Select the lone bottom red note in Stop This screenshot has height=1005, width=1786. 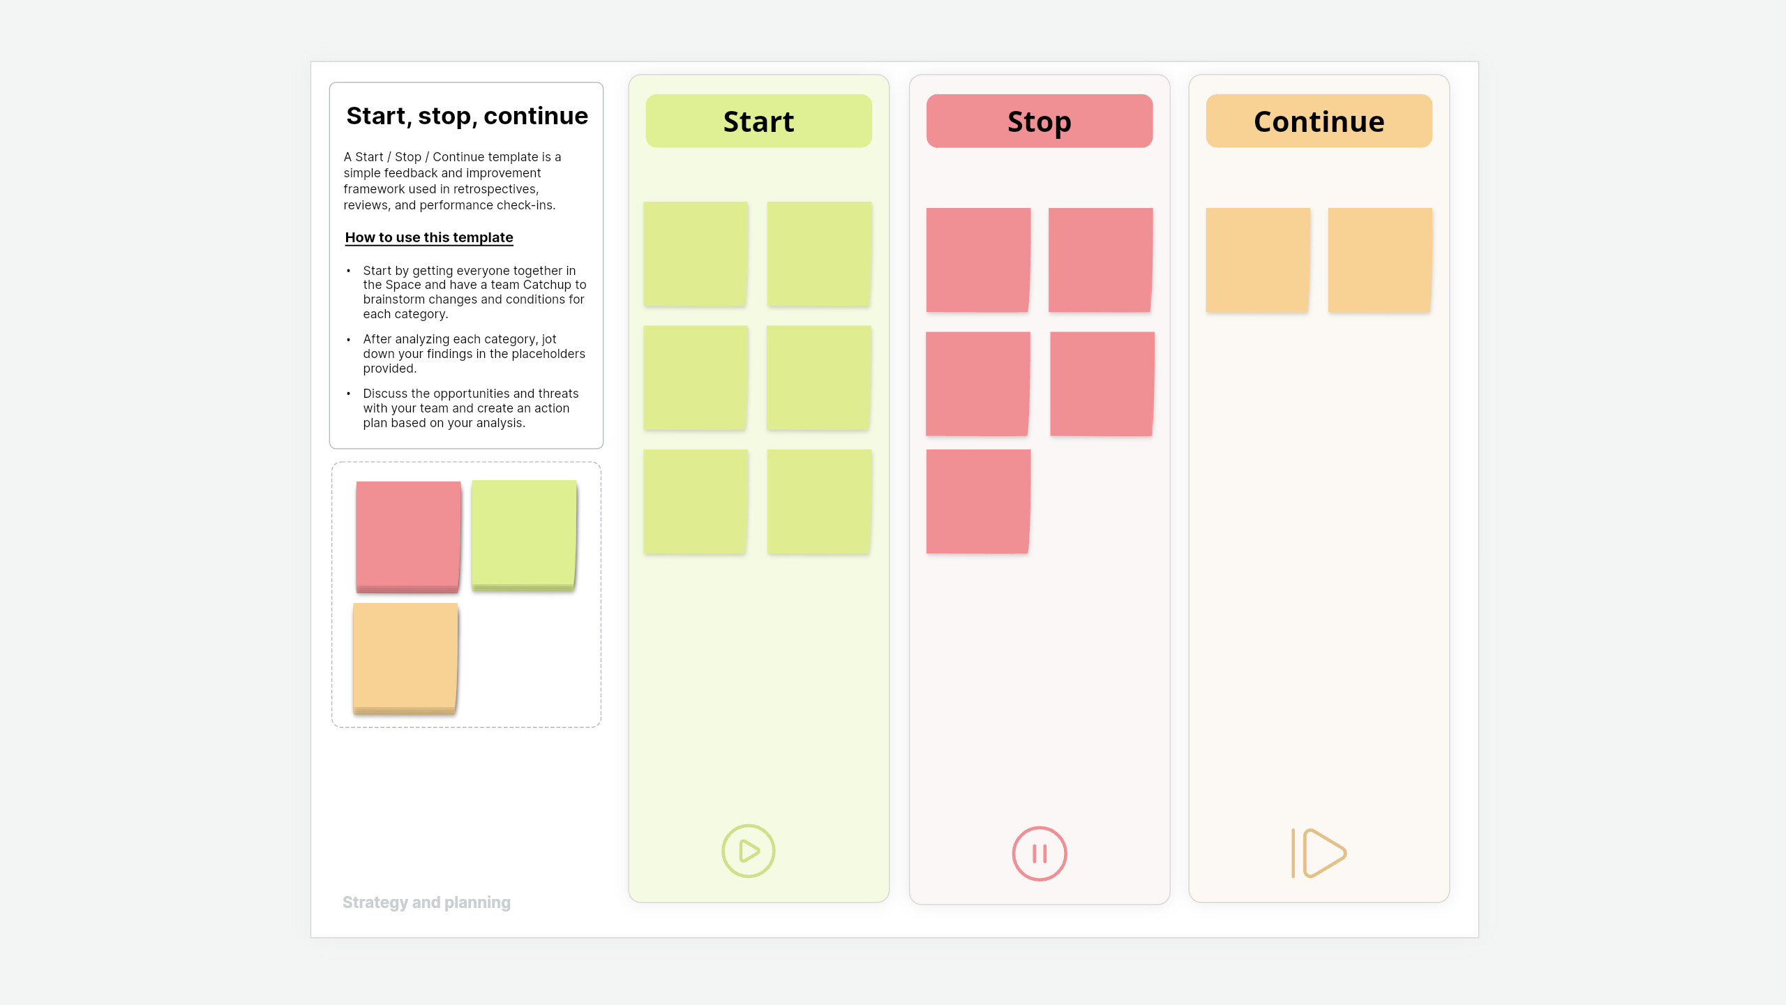[x=978, y=501]
